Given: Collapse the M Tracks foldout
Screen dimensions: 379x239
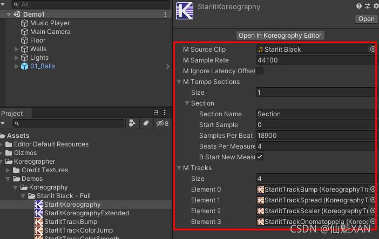Looking at the screenshot, I should click(x=179, y=168).
